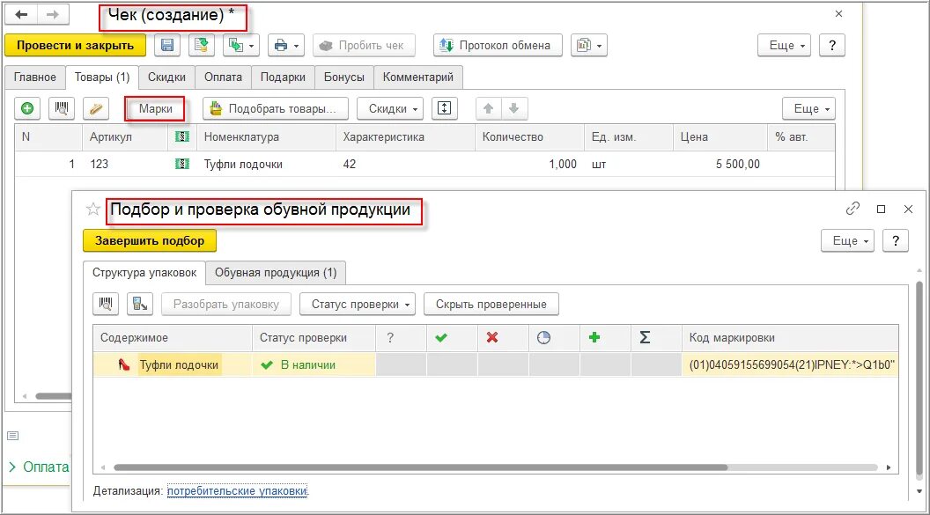Click the post document icon next to save
This screenshot has height=515, width=930.
tap(202, 45)
